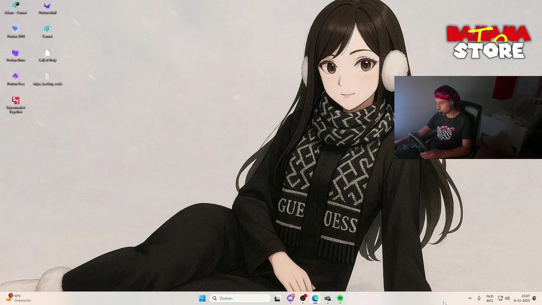Open the volume speaker tray icon

507,298
